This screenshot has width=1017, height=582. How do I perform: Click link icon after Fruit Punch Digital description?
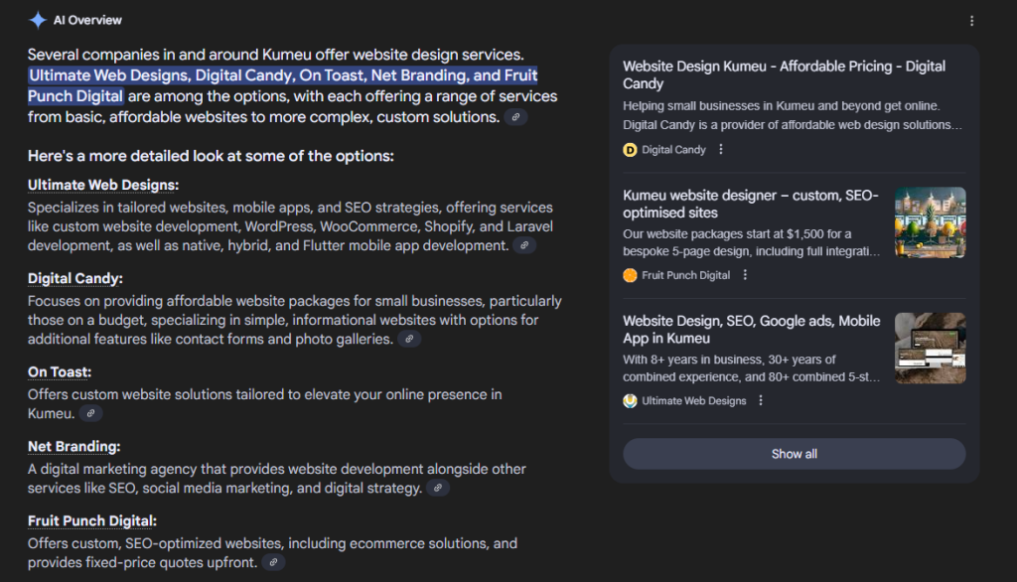[273, 562]
